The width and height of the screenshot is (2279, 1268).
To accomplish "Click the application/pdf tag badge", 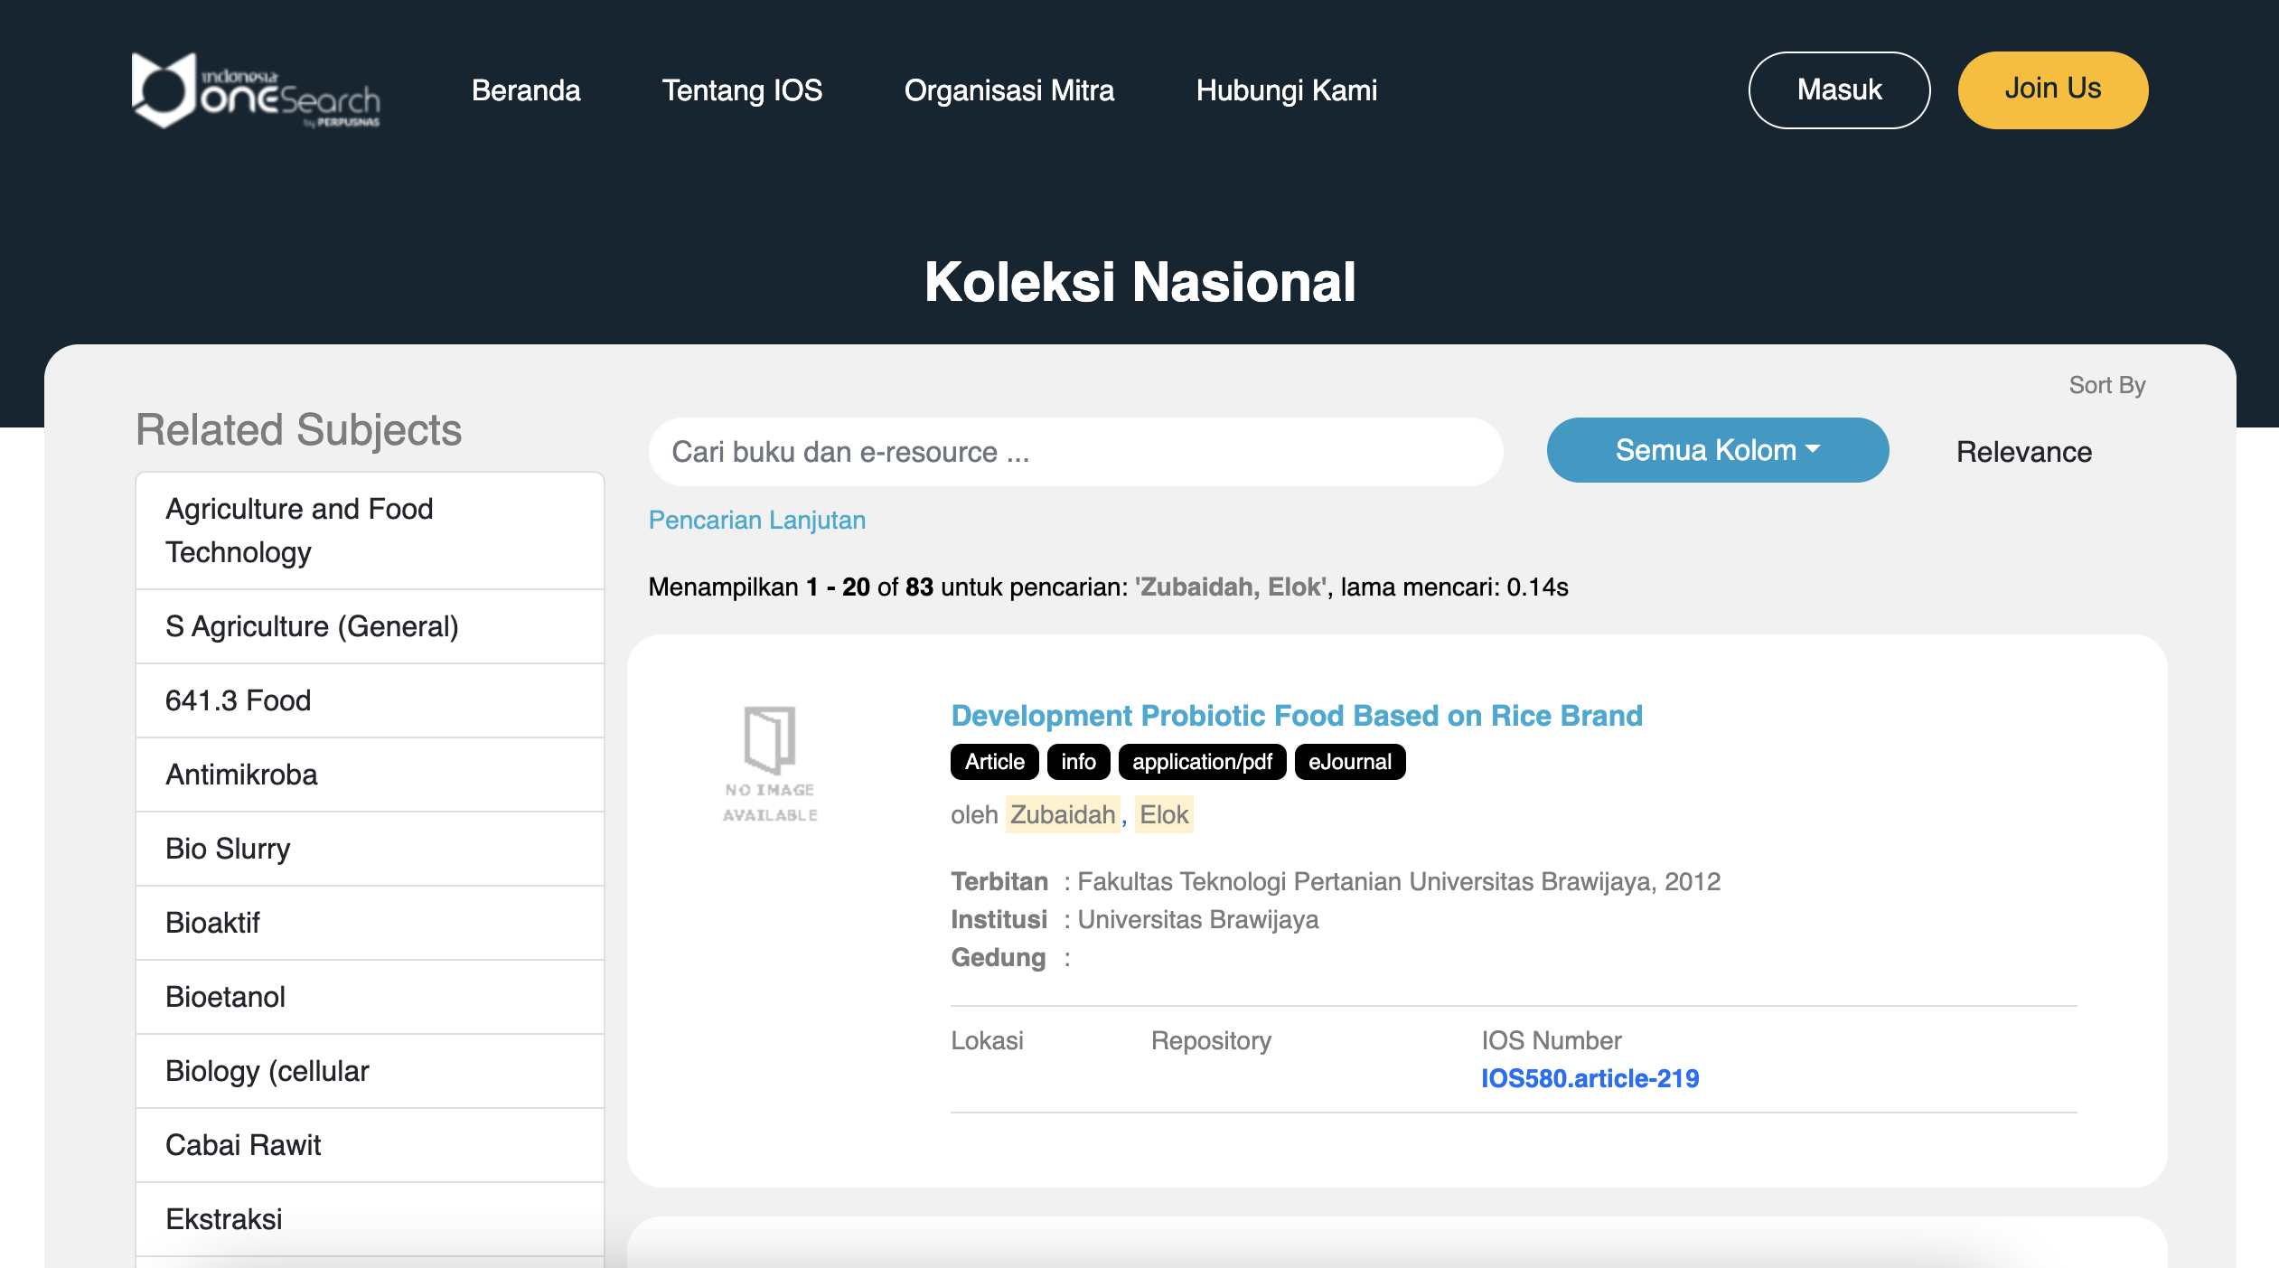I will [x=1202, y=762].
